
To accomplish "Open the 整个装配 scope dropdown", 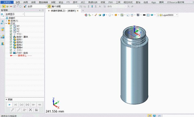I will point(78,6).
